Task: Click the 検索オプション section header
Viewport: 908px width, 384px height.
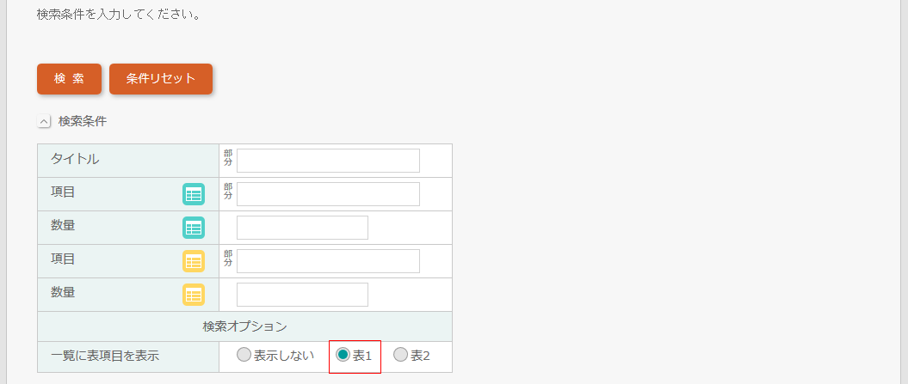Action: point(245,326)
